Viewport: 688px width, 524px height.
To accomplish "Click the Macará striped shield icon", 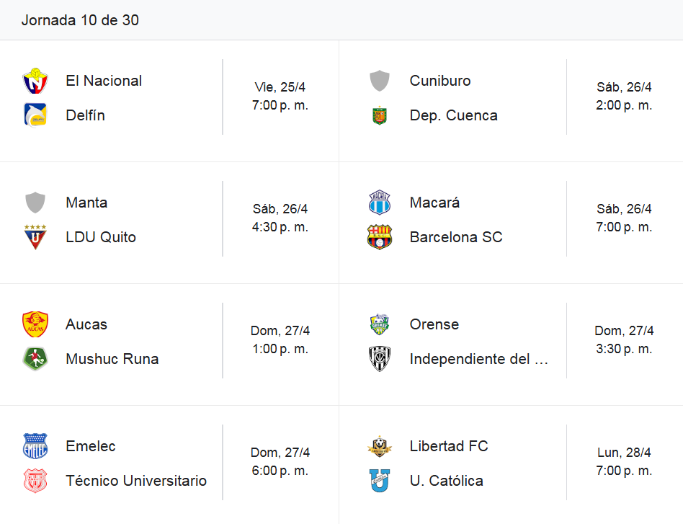I will (380, 203).
